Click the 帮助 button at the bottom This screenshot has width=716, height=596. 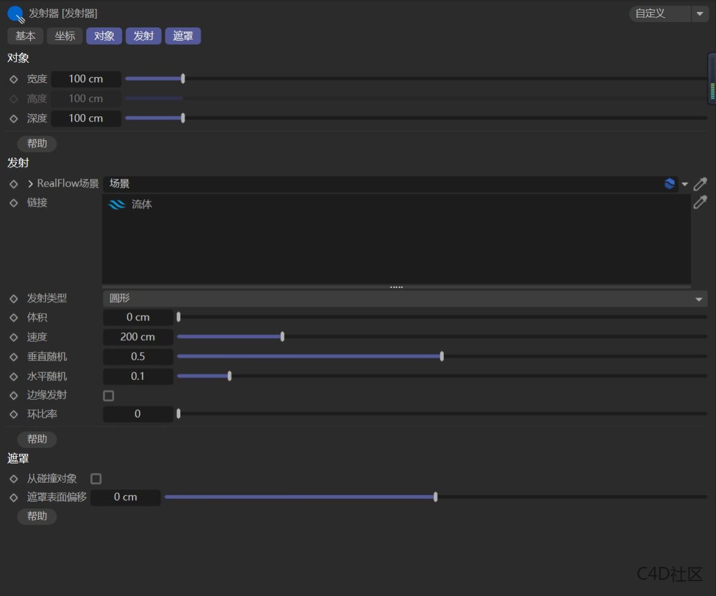(x=36, y=516)
